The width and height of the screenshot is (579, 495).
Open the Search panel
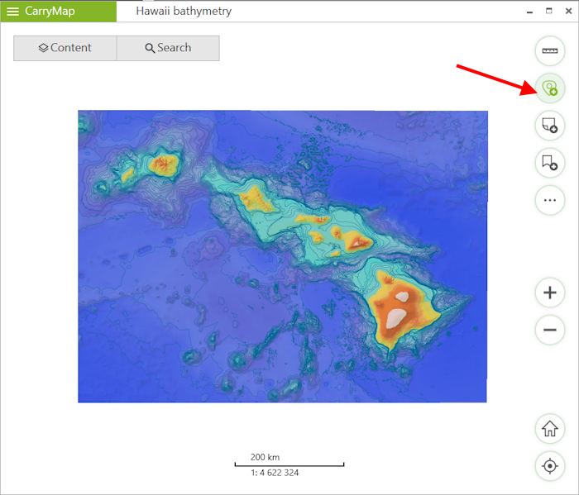[168, 48]
